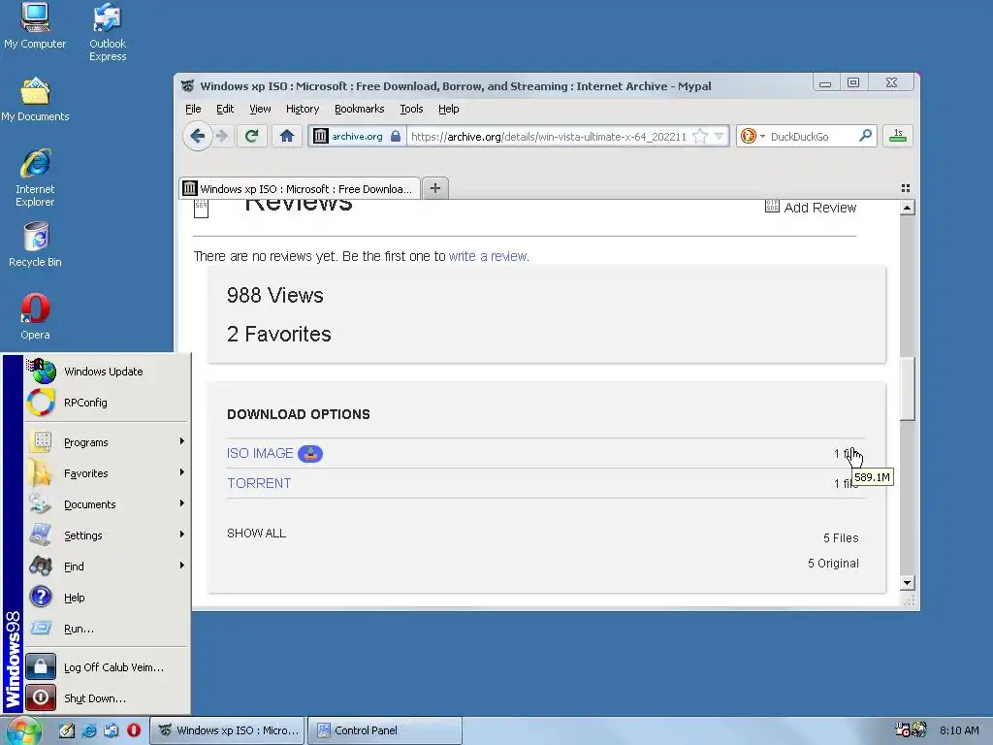The height and width of the screenshot is (745, 993).
Task: Click the Start orb button
Action: tap(22, 730)
